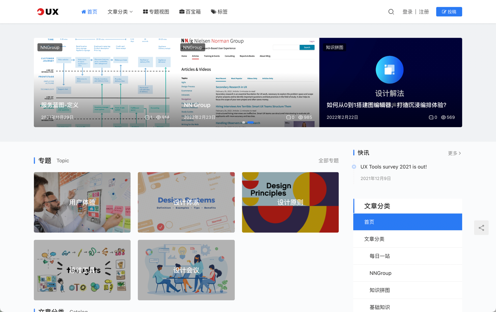
Task: Open article 如何从0到1搭建图编辑器
Action: 386,105
